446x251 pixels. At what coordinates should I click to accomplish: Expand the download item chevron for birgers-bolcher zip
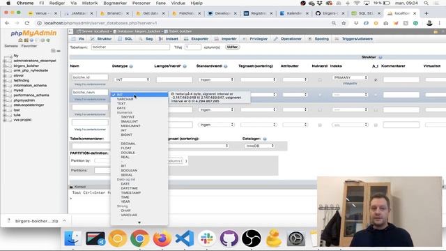(x=65, y=221)
